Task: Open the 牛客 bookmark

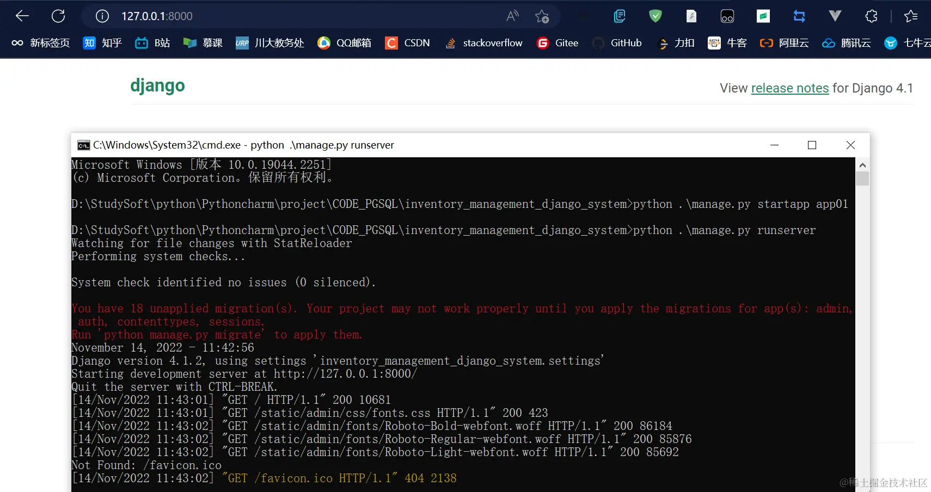Action: click(x=727, y=43)
